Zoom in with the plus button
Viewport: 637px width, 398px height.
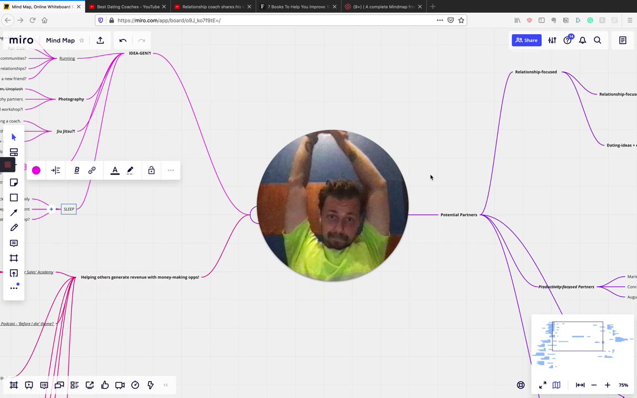coord(607,385)
